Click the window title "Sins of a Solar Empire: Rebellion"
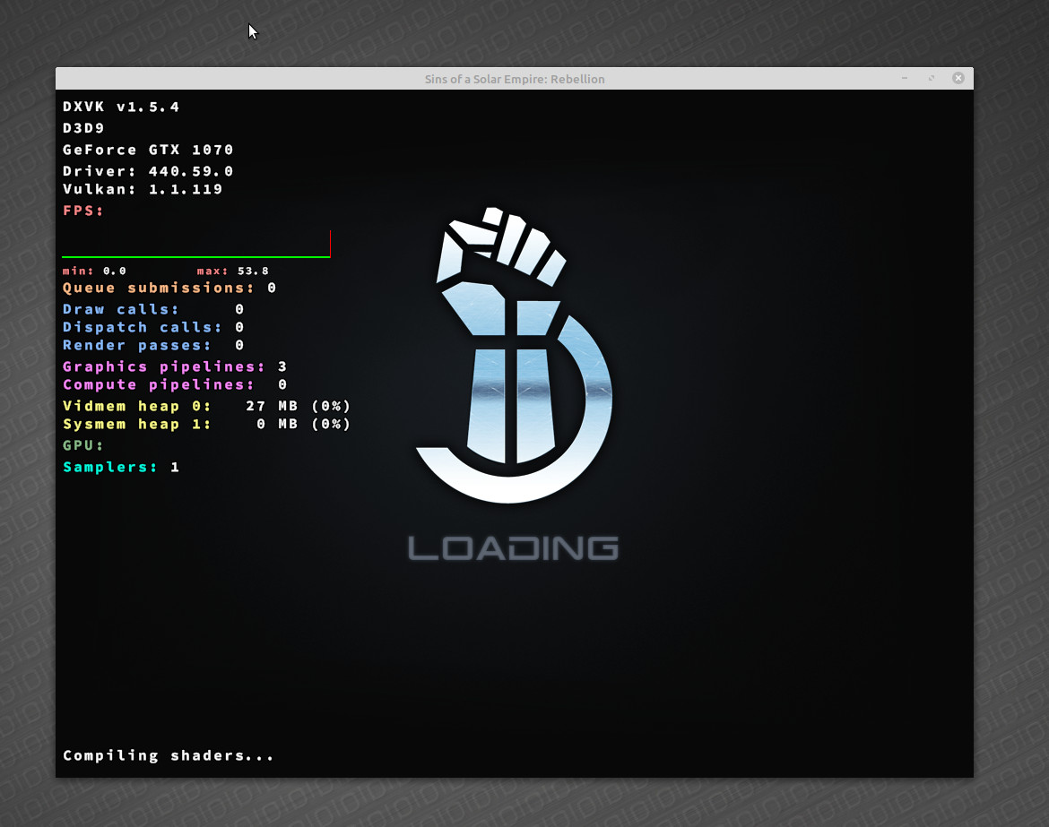 pyautogui.click(x=515, y=79)
